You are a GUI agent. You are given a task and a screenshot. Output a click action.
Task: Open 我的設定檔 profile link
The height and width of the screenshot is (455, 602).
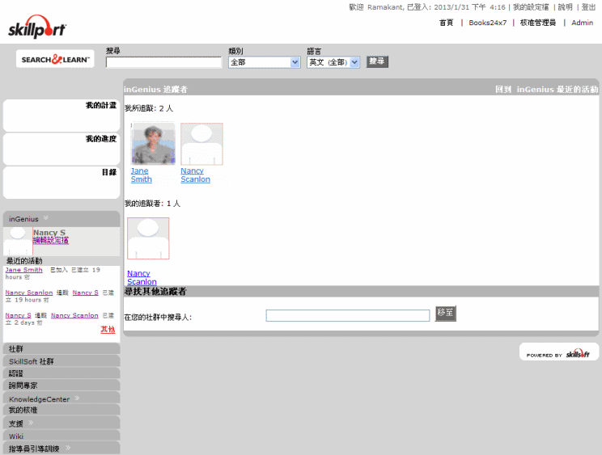(531, 7)
